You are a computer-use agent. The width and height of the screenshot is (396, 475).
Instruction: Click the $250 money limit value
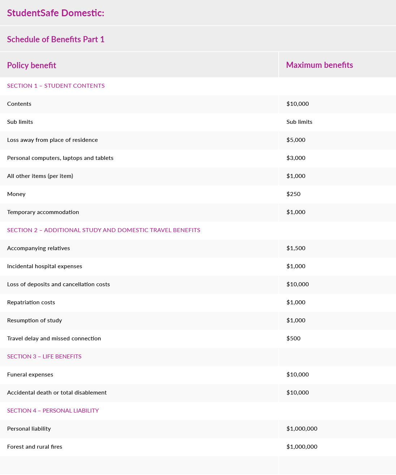point(293,194)
